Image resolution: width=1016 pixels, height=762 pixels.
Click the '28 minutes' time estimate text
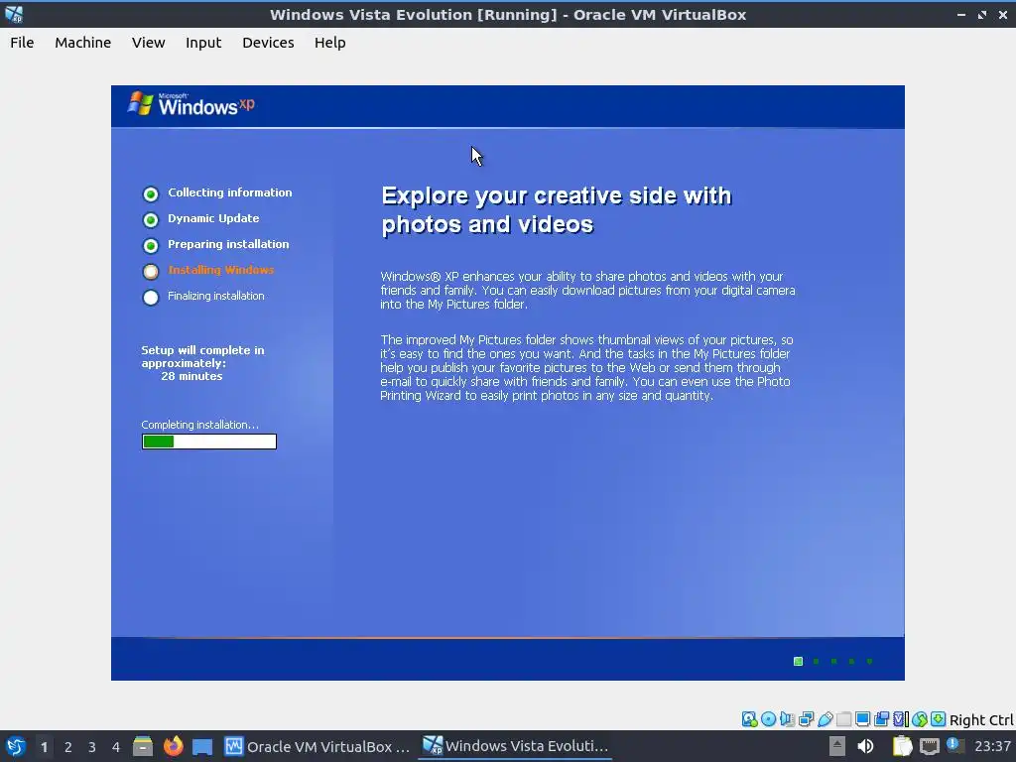pyautogui.click(x=191, y=376)
